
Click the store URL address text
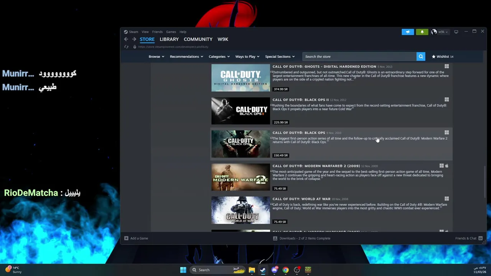click(x=173, y=47)
